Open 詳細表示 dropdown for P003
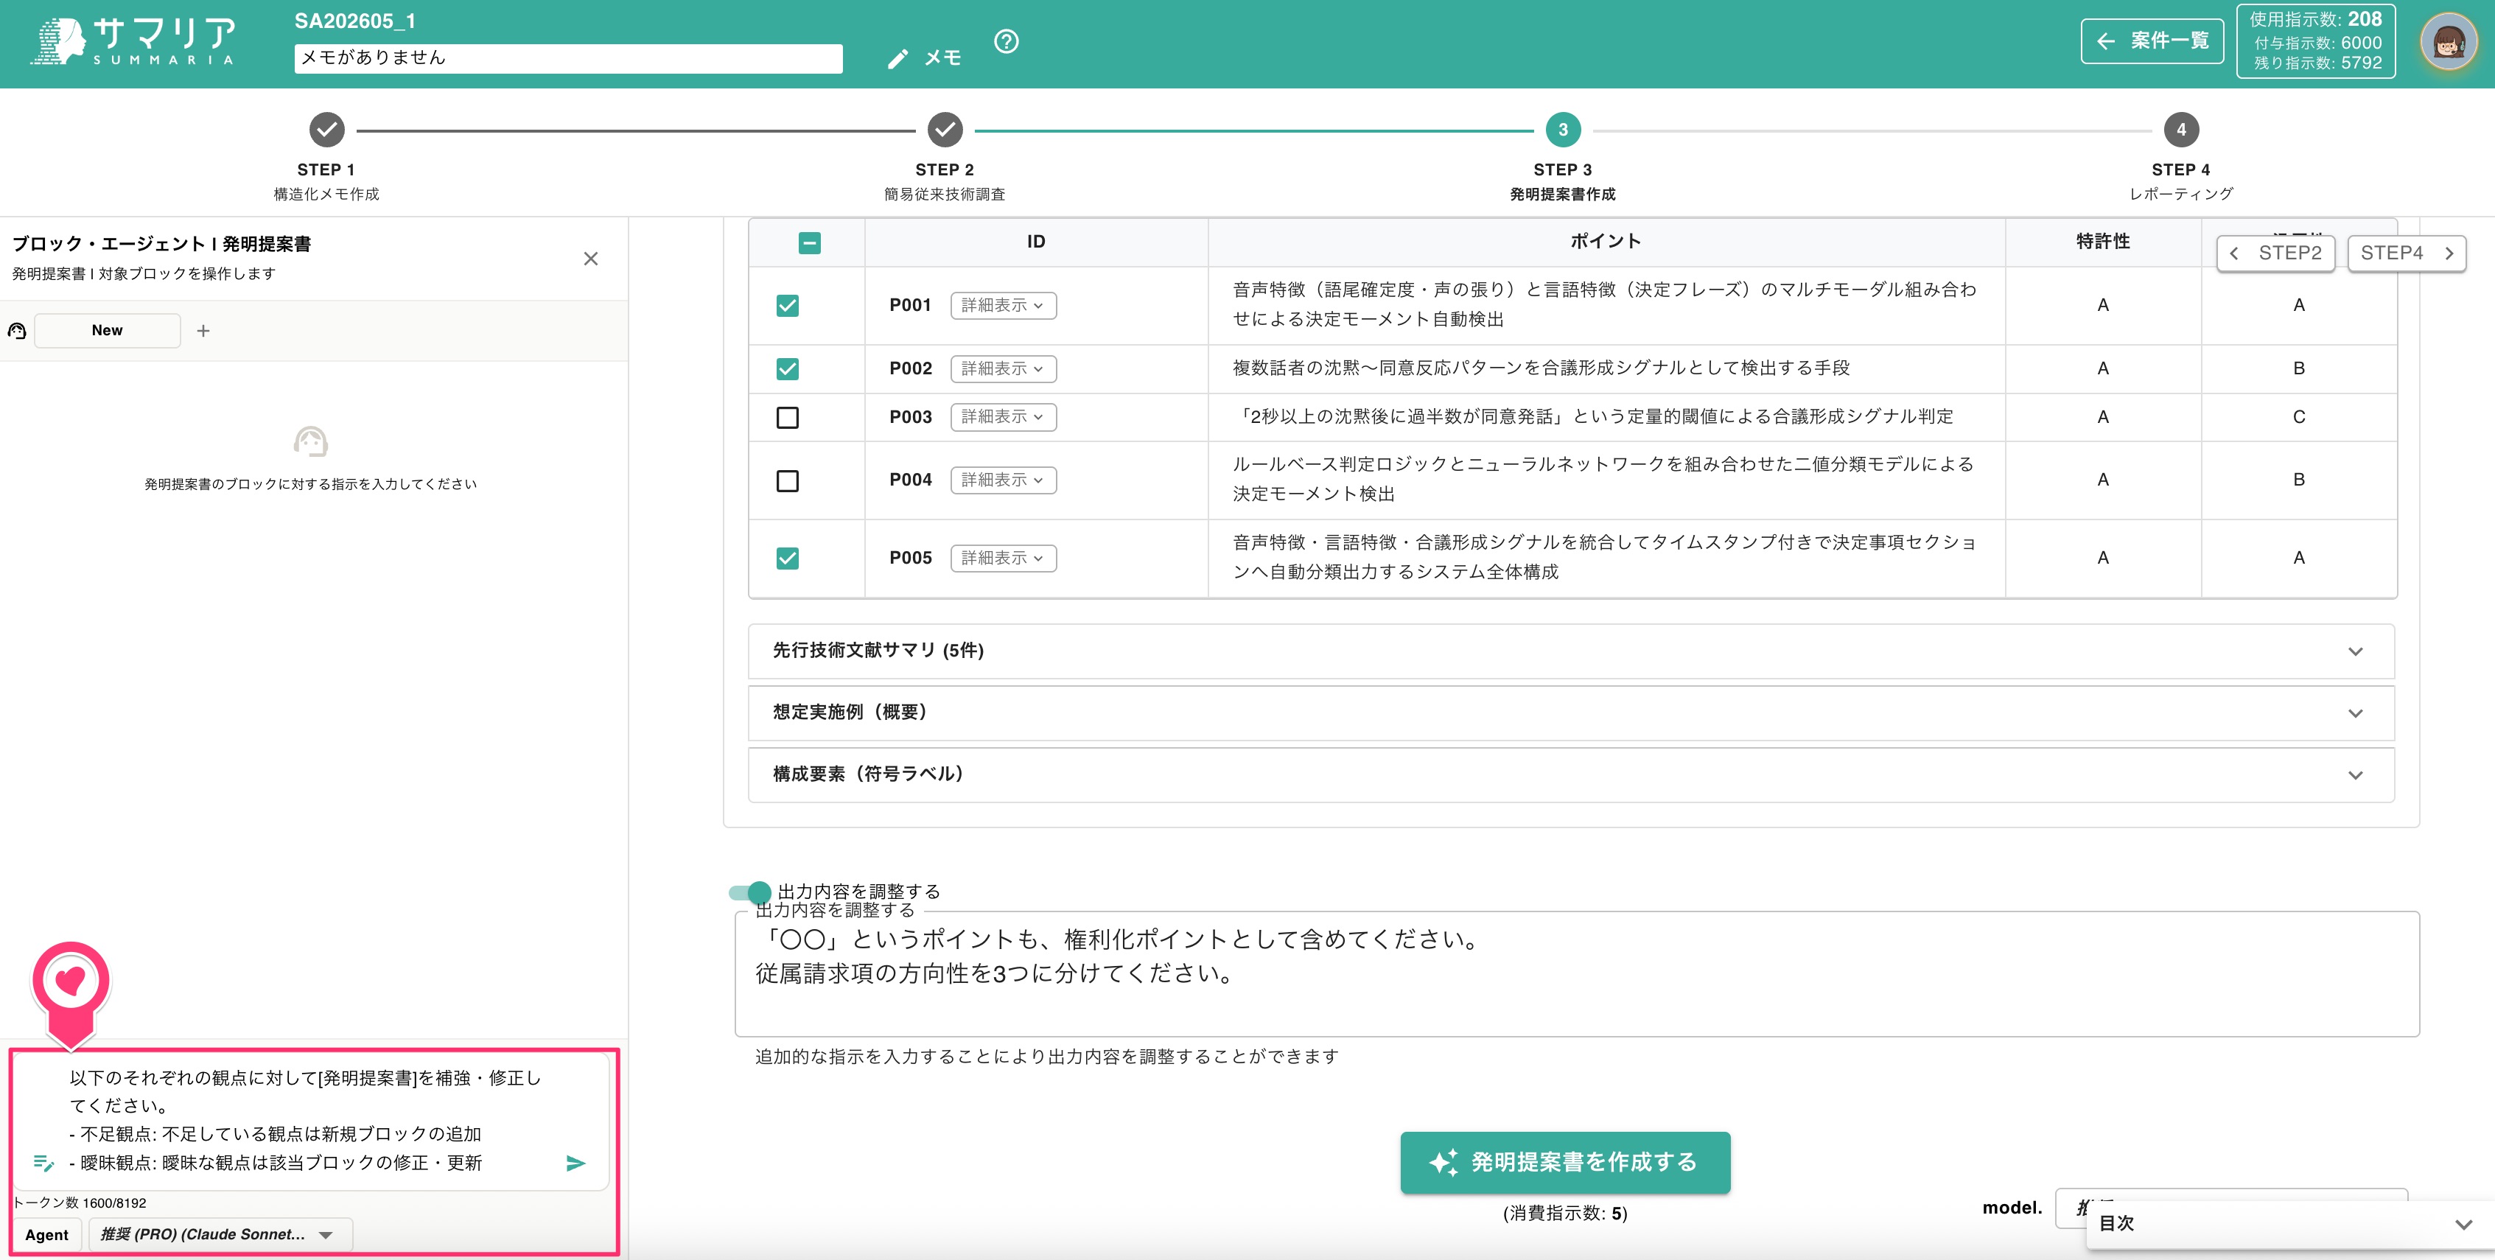Viewport: 2495px width, 1260px height. pos(1002,417)
